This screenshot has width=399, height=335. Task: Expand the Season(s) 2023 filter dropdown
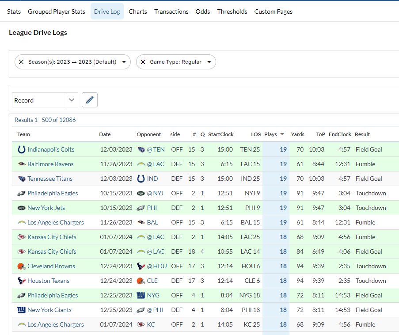(x=124, y=62)
